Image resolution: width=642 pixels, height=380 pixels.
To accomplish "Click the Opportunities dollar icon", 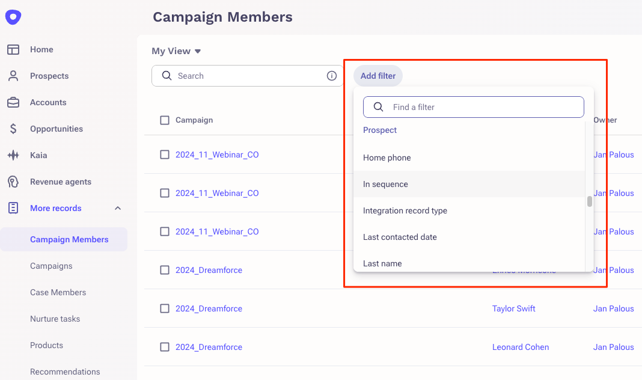I will [x=13, y=129].
